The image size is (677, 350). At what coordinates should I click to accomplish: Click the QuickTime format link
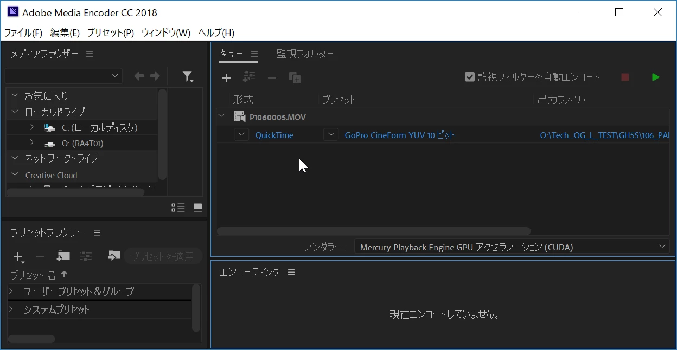tap(274, 135)
